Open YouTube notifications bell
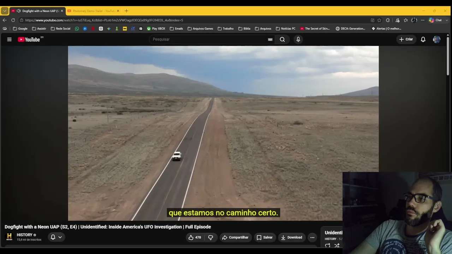Screen dimensions: 452x254 (x=423, y=40)
